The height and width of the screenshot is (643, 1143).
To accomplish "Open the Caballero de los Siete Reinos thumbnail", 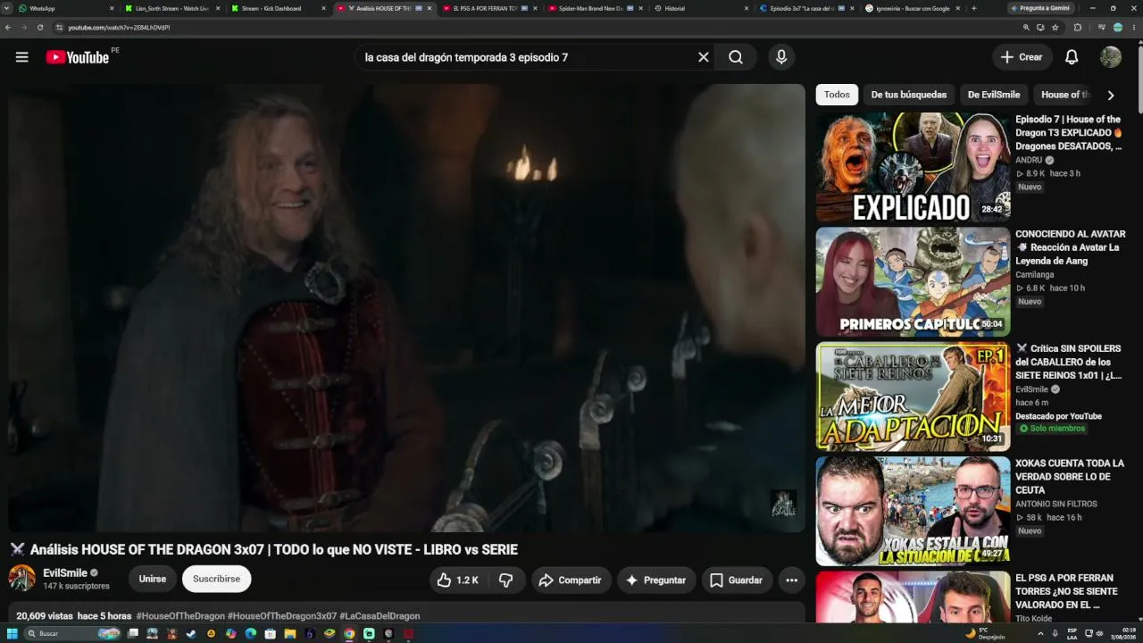I will pyautogui.click(x=913, y=396).
